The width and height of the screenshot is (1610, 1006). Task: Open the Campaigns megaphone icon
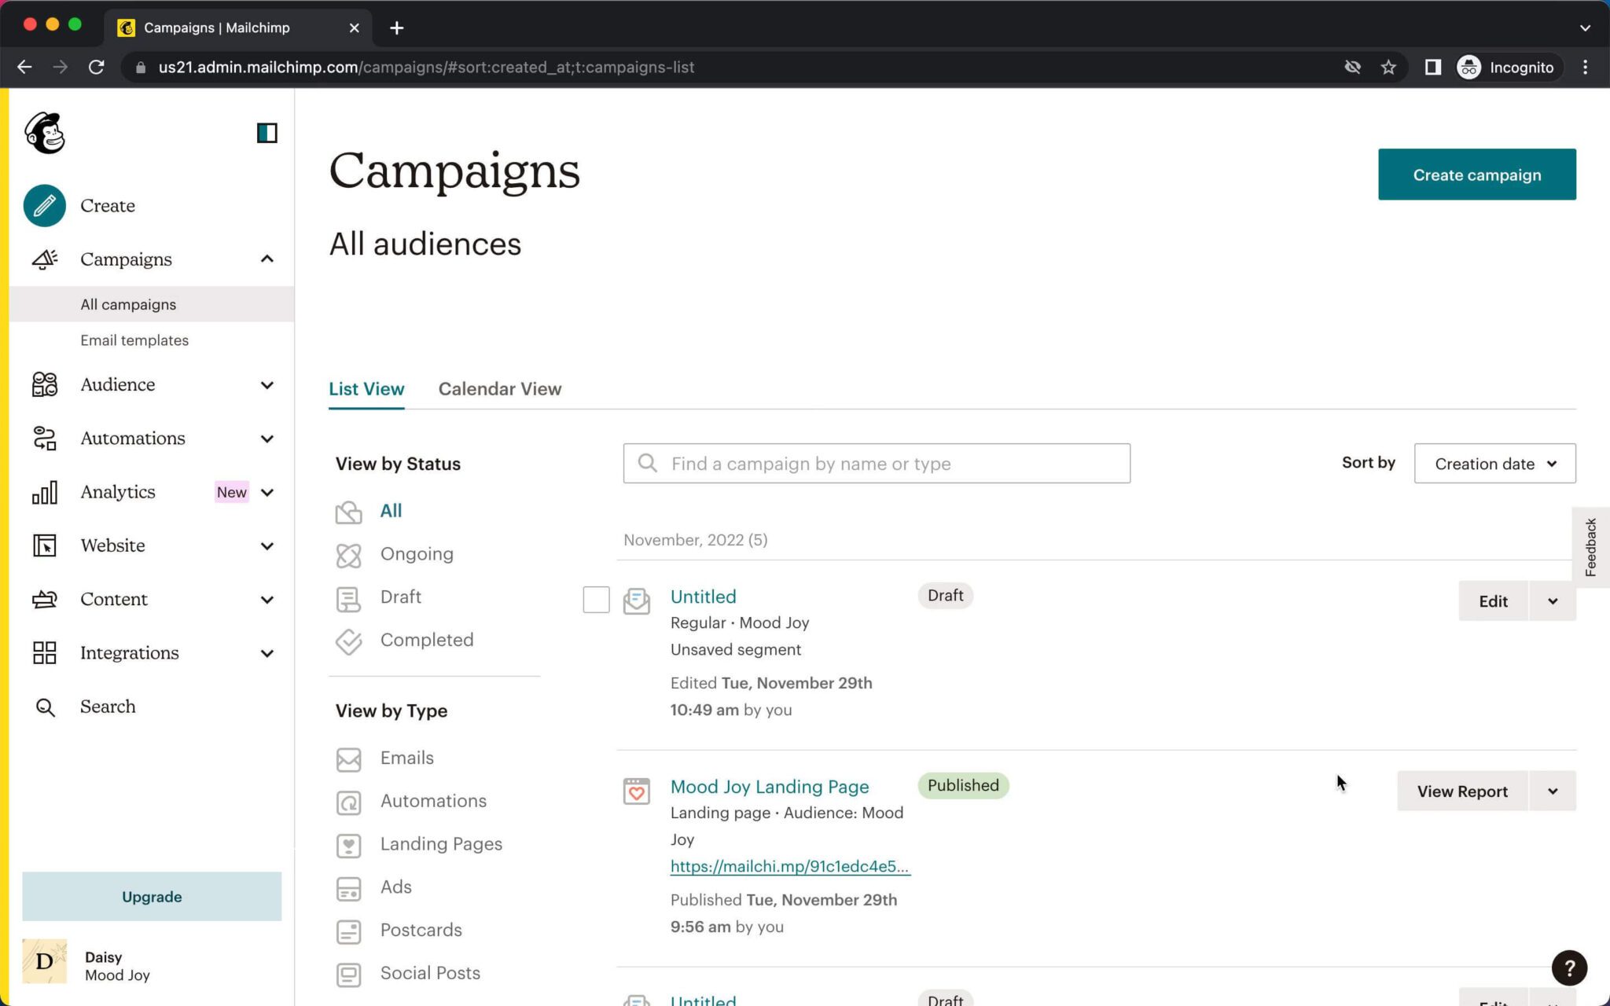pos(45,259)
